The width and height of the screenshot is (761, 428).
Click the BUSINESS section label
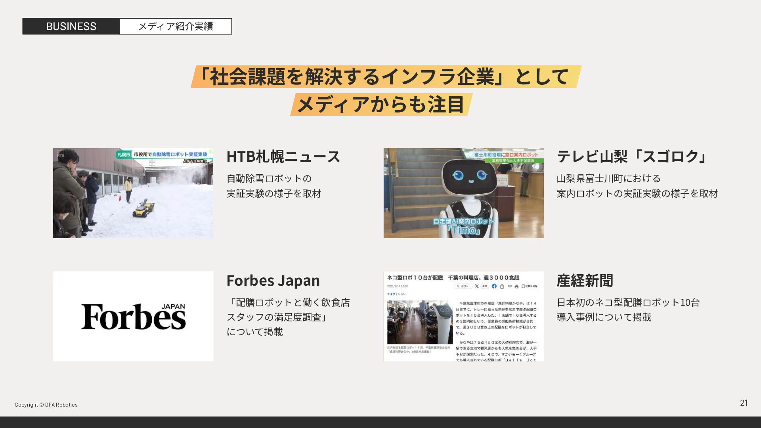point(71,26)
